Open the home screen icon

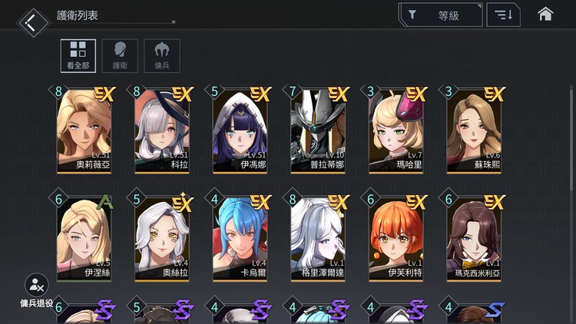pyautogui.click(x=545, y=15)
